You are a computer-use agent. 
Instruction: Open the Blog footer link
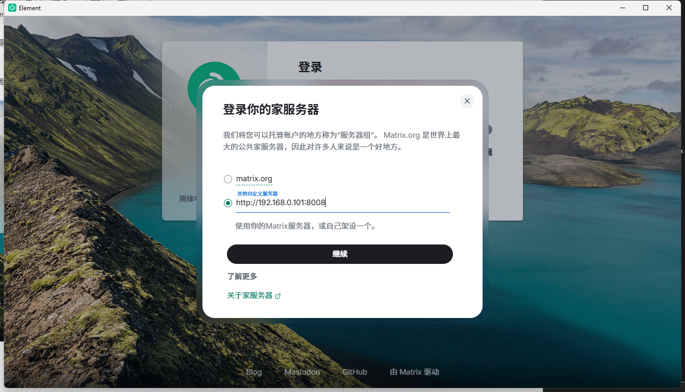254,372
